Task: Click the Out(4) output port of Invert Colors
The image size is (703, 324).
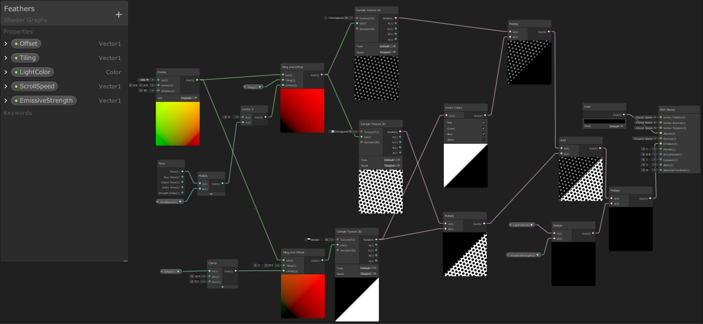Action: (x=485, y=115)
